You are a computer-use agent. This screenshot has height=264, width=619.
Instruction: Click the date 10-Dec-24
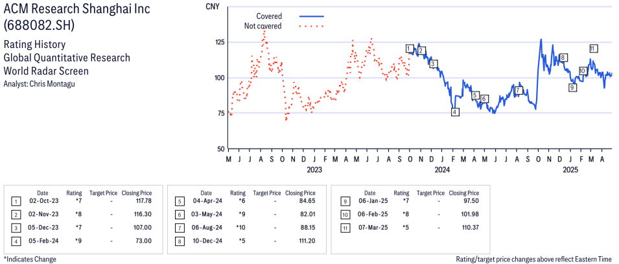[207, 240]
